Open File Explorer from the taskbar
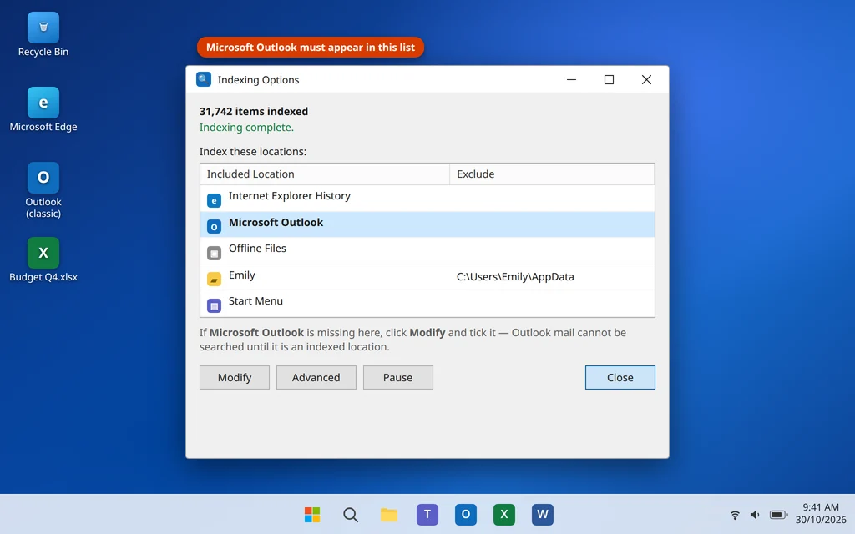Screen dimensions: 855x534 pos(389,514)
